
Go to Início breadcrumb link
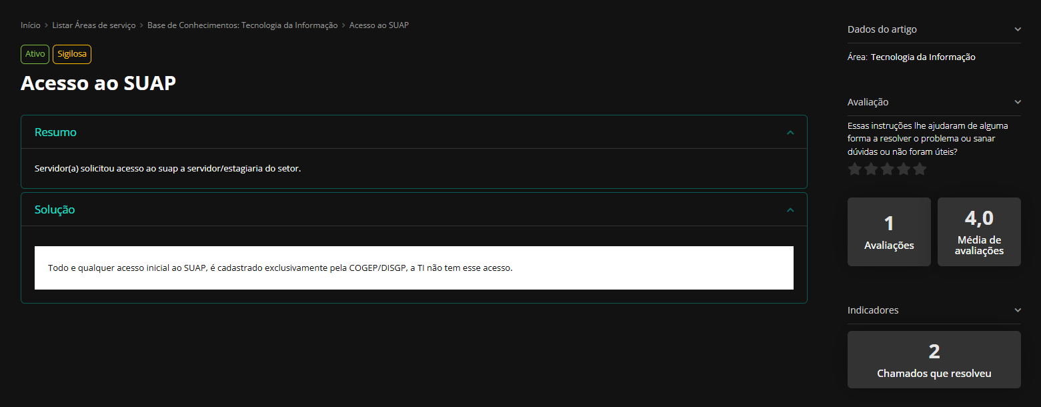[x=31, y=25]
